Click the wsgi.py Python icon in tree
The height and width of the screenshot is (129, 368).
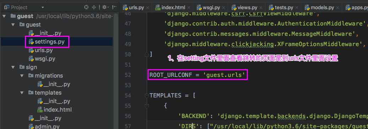(31, 58)
